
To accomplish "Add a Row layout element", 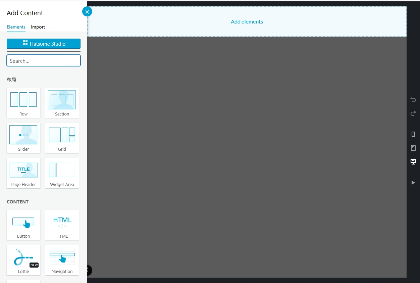I will click(x=23, y=103).
